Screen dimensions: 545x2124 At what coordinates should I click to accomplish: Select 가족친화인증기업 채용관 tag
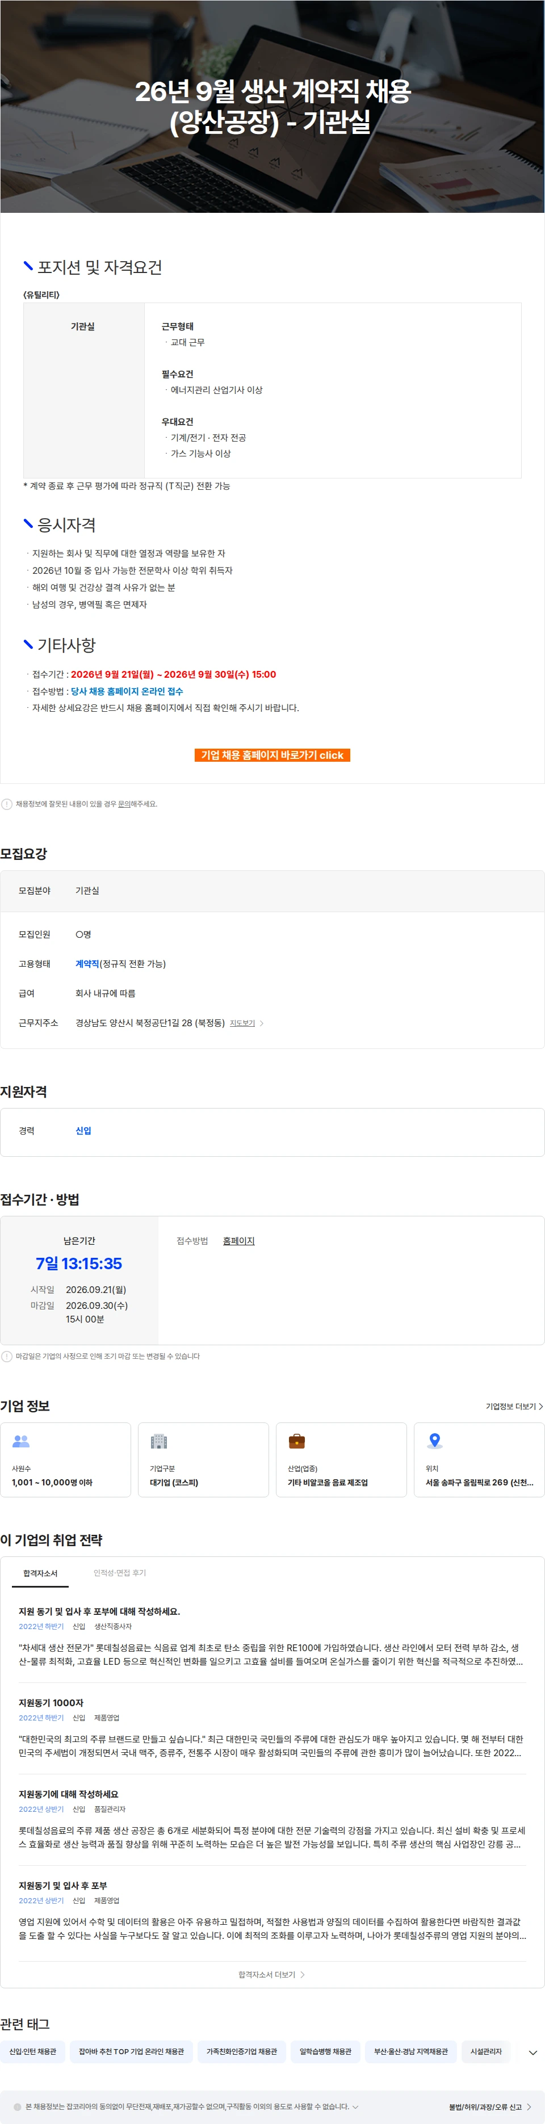point(242,2051)
